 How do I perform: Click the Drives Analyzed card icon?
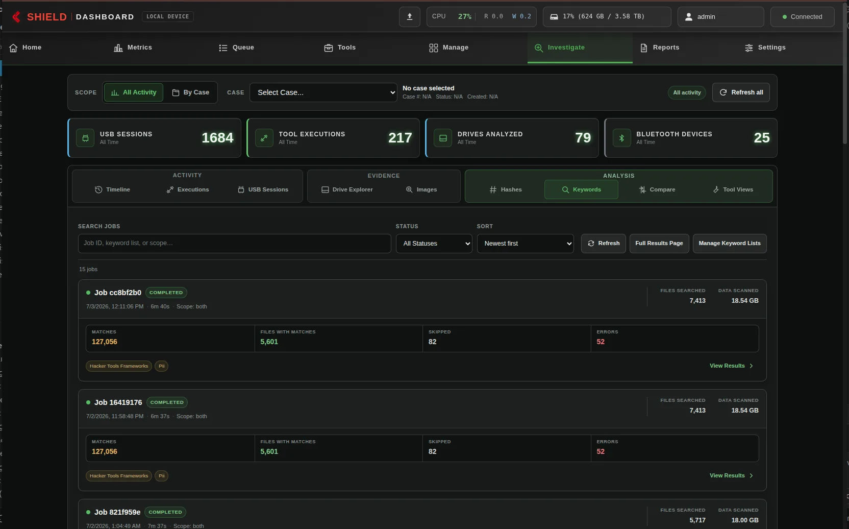(x=443, y=138)
